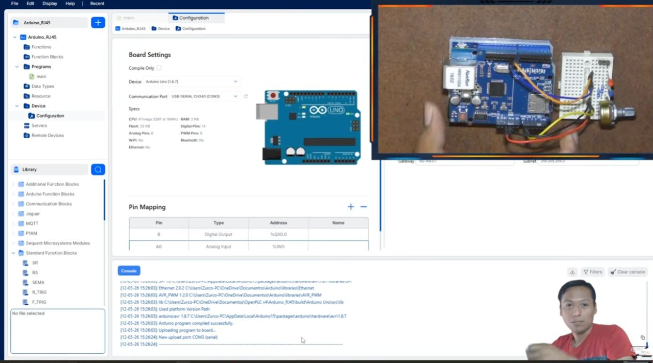Screen dimensions: 653x363
Task: Click the Type column header
Action: coord(219,223)
